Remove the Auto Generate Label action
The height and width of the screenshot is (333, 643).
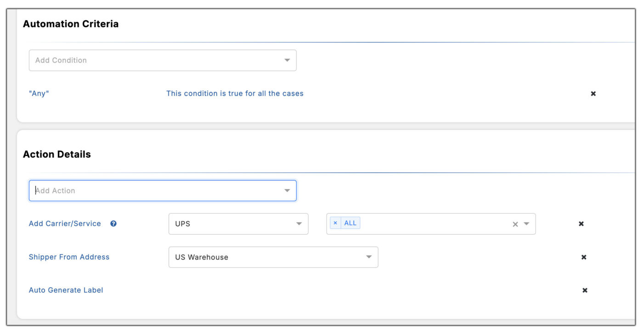click(584, 290)
